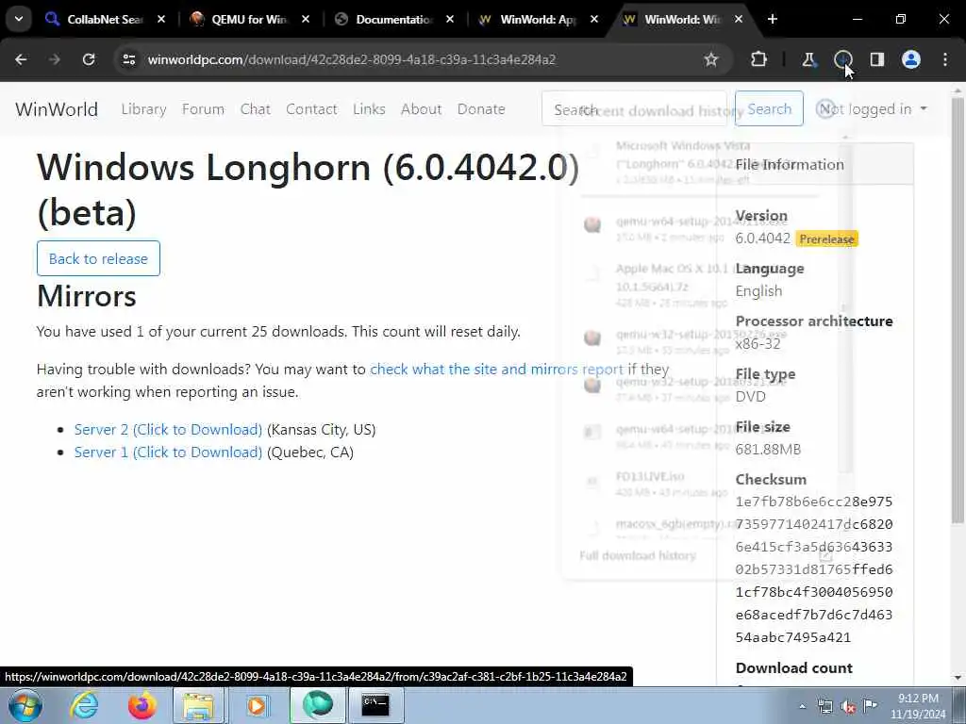Select the x86-32 architecture value

point(758,343)
